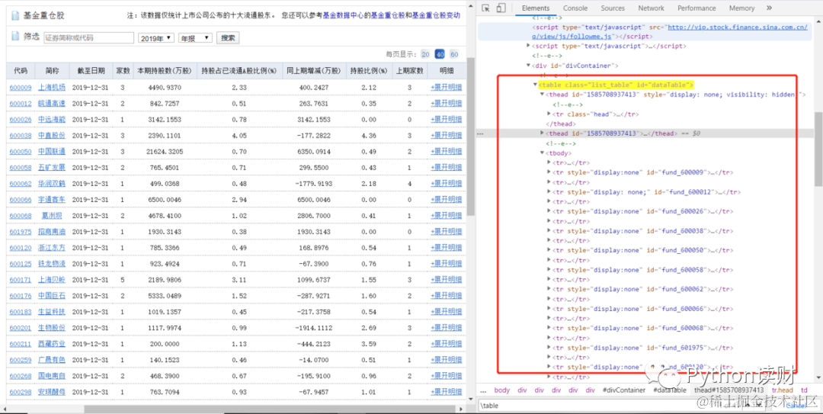Open the 安琪酵母 stock name link
This screenshot has height=414, width=823.
tap(52, 392)
